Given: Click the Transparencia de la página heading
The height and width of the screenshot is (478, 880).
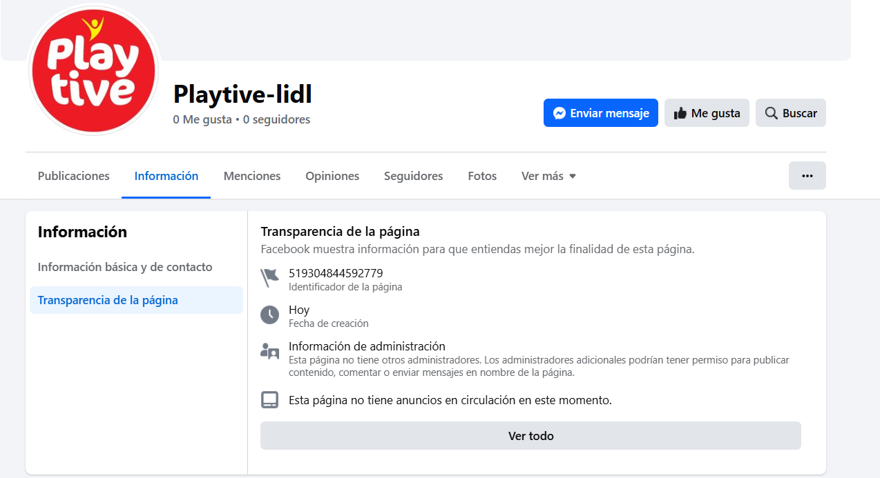Looking at the screenshot, I should point(341,232).
